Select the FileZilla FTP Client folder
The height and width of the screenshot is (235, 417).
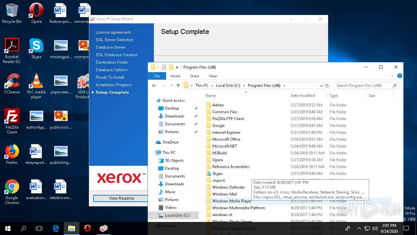(228, 119)
